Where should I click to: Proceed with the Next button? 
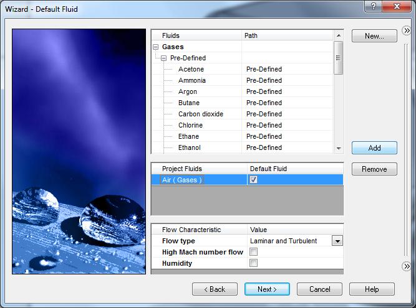tap(267, 289)
